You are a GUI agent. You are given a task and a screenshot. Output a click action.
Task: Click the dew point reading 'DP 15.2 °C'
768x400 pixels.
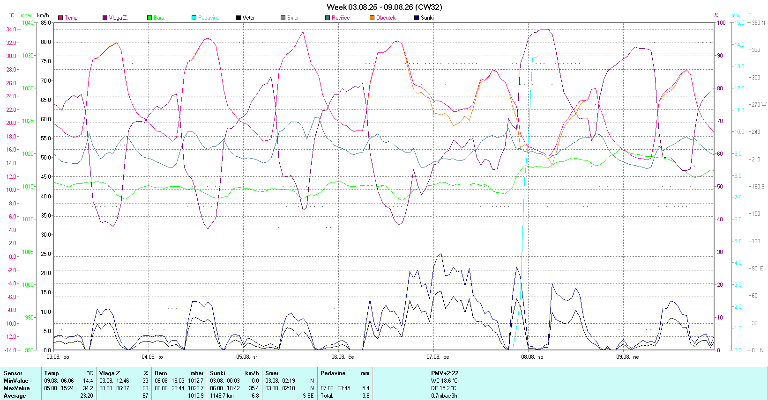[x=444, y=388]
